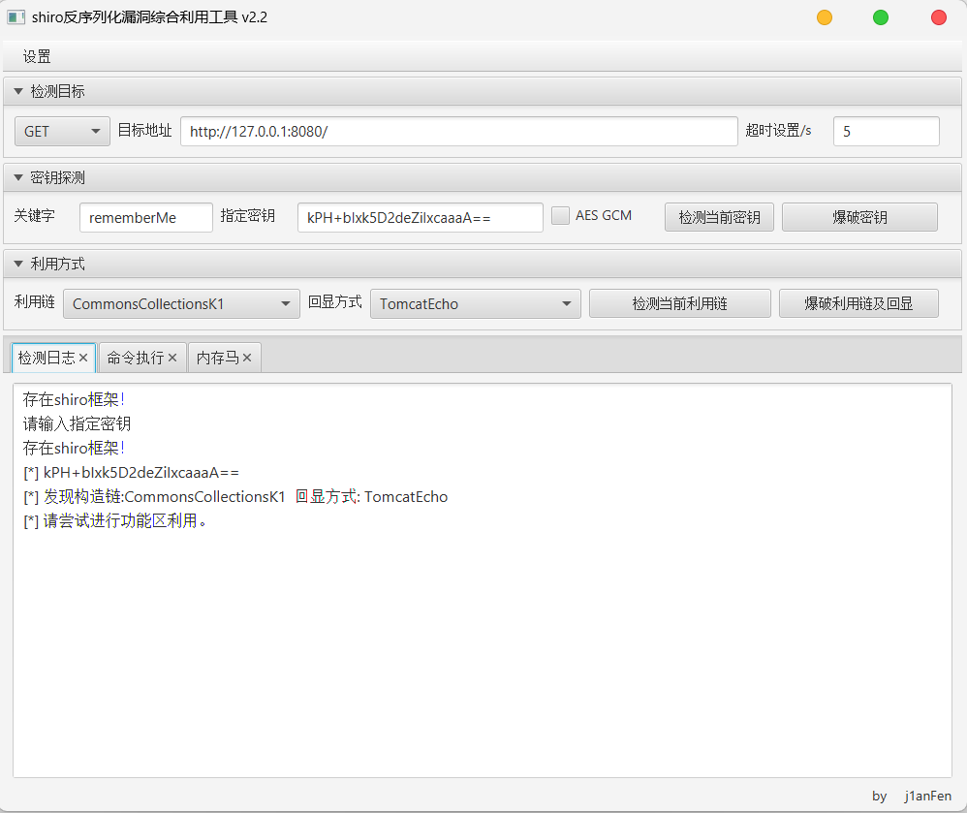Switch to the 命令执行 tab
Viewport: 967px width, 813px height.
(136, 358)
